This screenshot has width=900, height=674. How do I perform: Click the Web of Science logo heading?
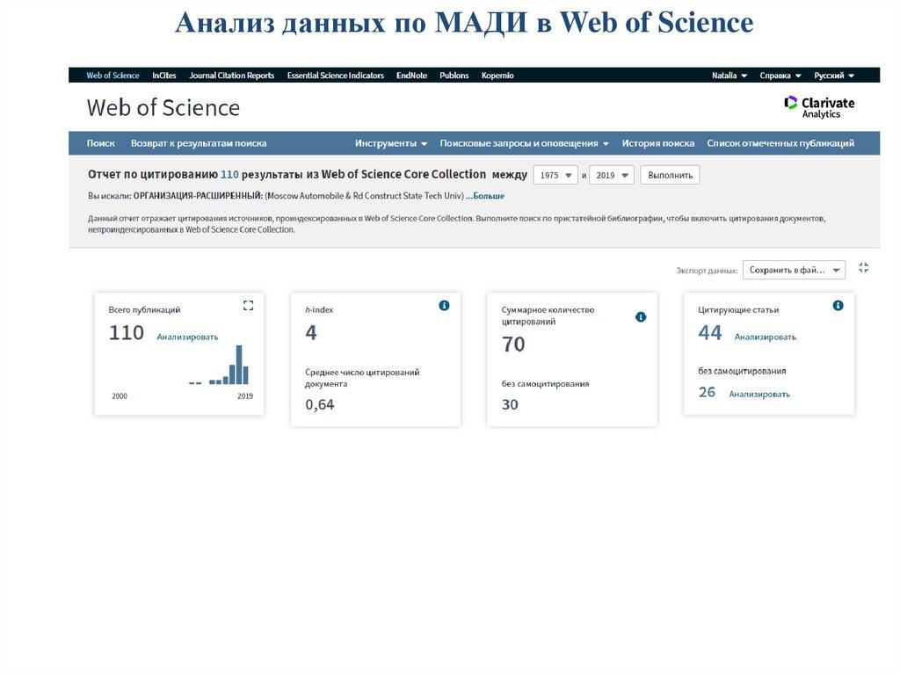(163, 108)
